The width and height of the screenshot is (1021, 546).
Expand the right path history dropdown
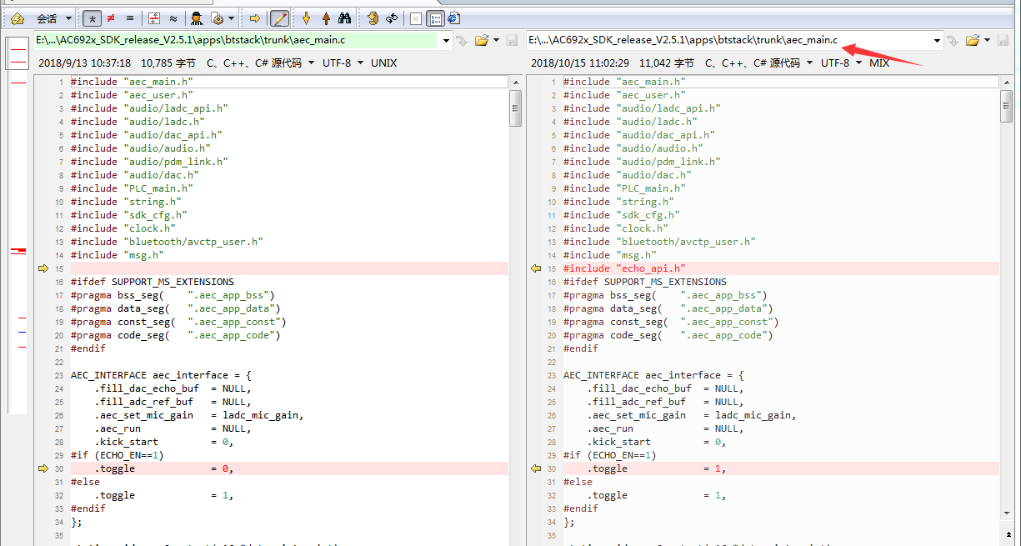[x=938, y=40]
